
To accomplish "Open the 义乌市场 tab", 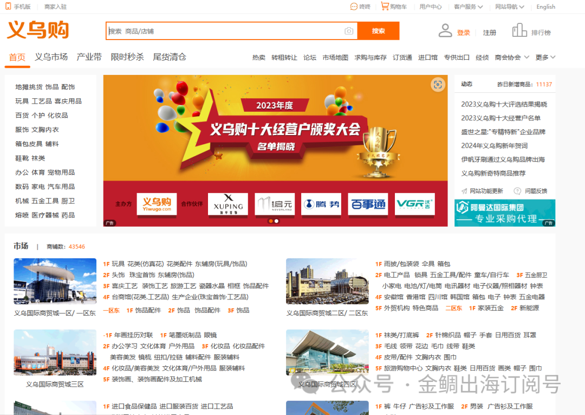I will tap(51, 57).
